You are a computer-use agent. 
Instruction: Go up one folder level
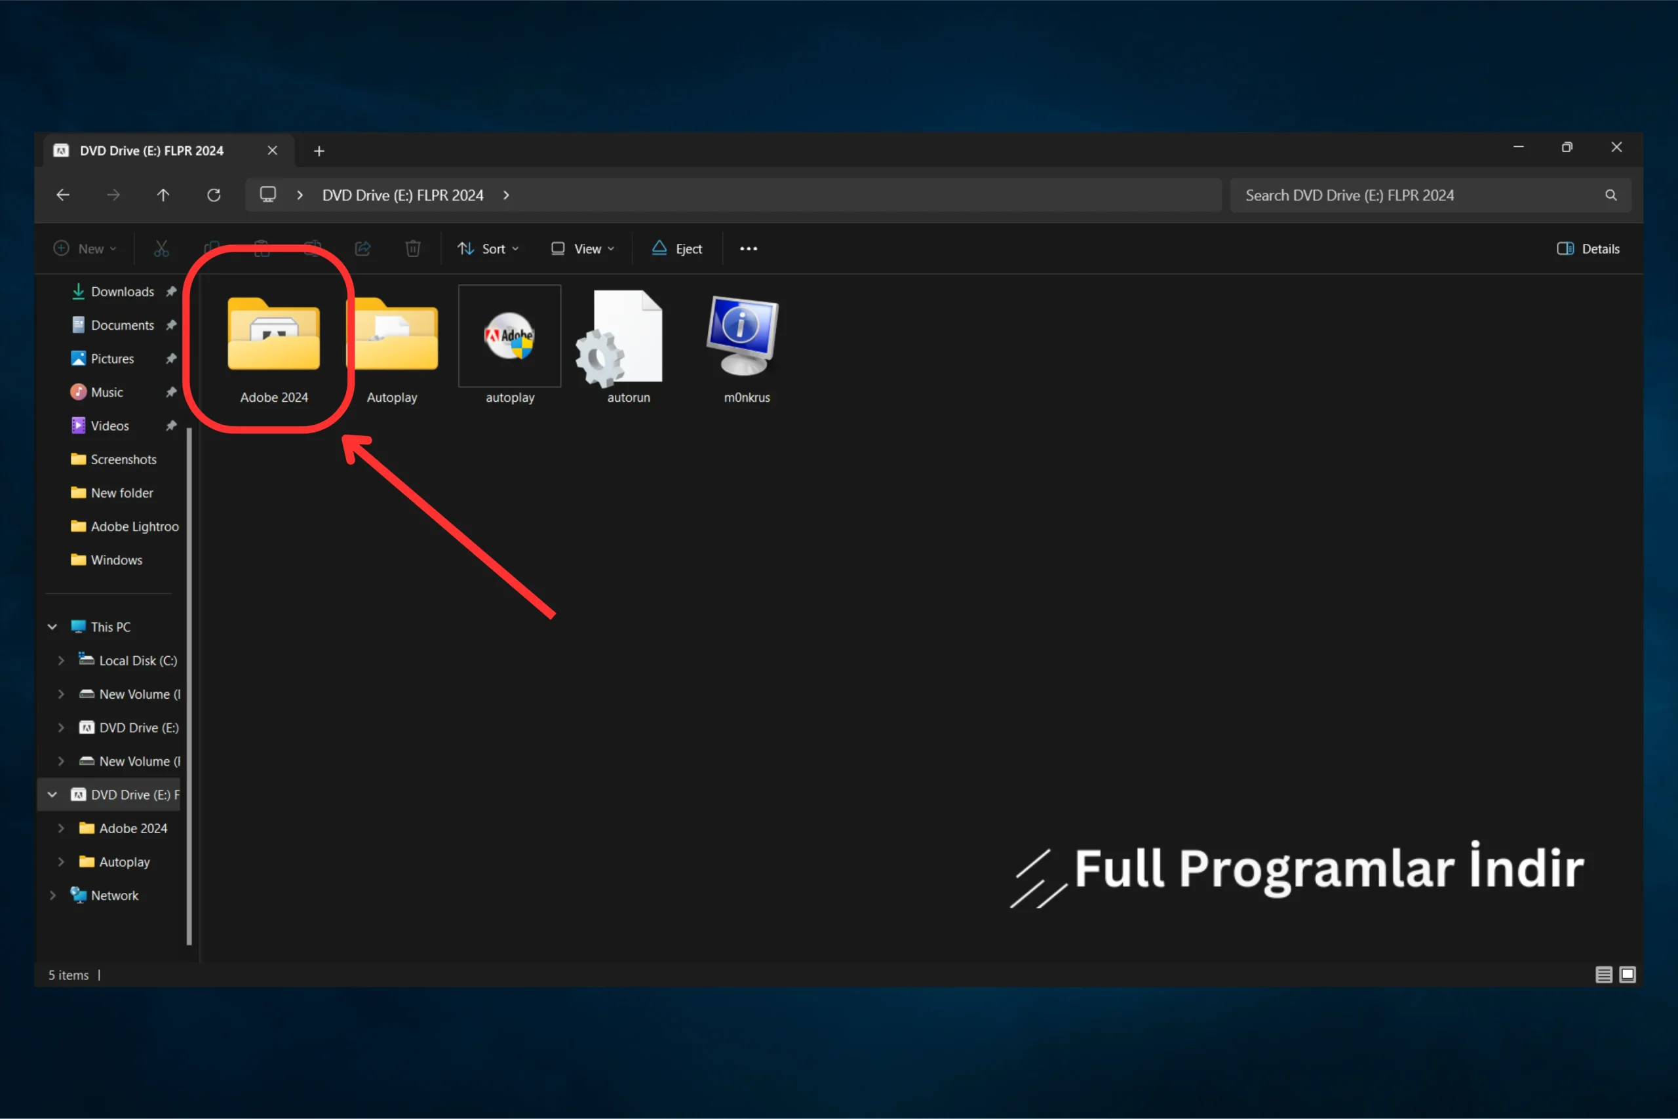[x=163, y=195]
